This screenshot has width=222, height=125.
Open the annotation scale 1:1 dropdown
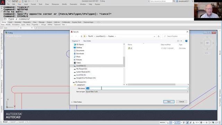point(197,123)
